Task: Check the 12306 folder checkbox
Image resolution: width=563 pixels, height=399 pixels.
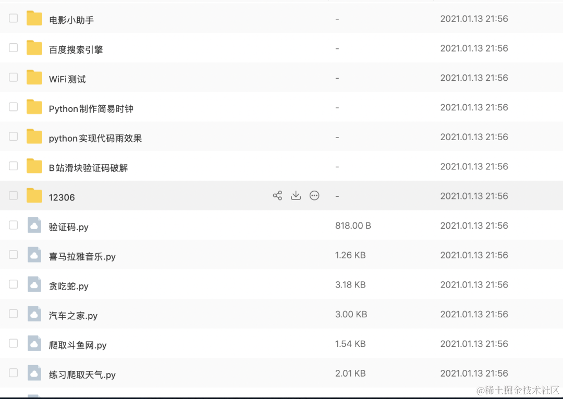Action: pos(13,195)
